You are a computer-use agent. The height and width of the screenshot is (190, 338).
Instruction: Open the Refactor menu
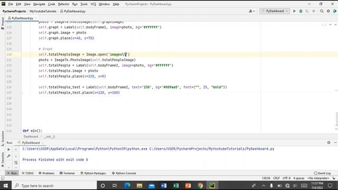point(63,4)
